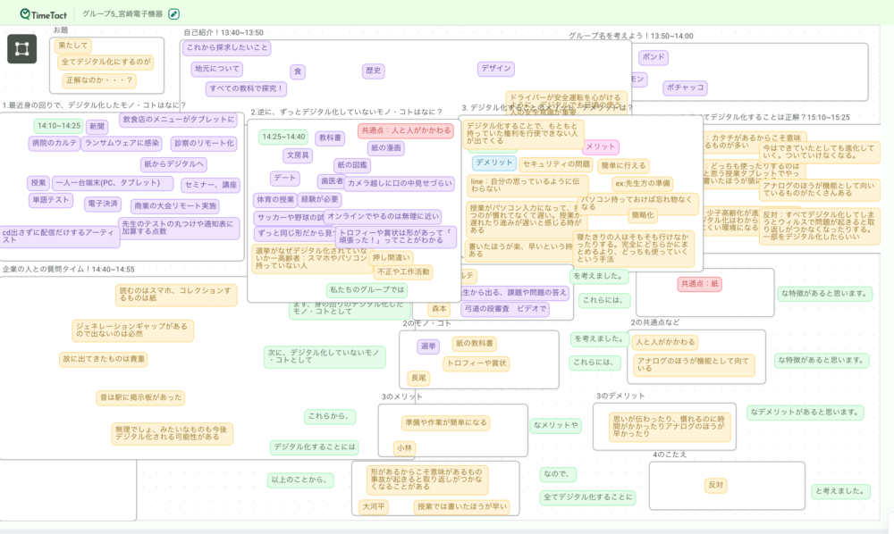
Task: Click the green これらから、 note
Action: click(330, 416)
